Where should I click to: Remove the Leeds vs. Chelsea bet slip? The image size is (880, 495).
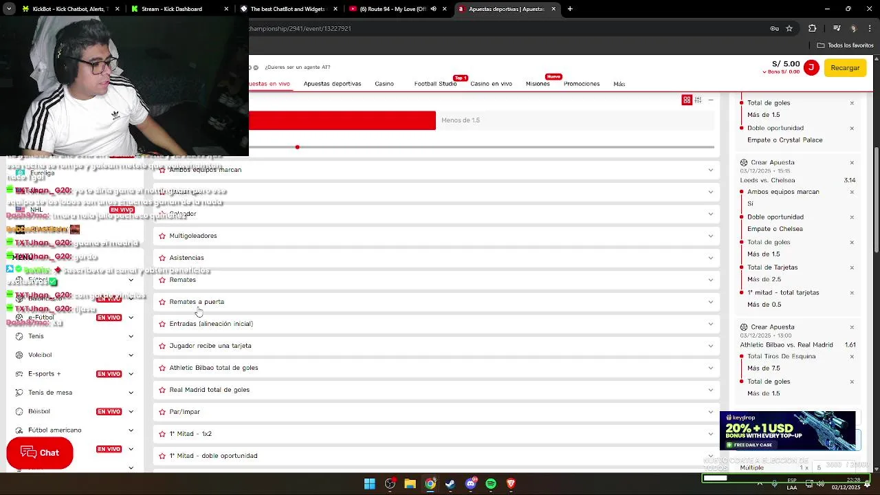coord(852,163)
